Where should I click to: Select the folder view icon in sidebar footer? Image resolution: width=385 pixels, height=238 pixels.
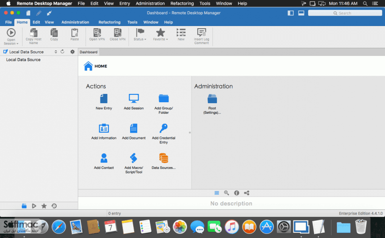click(24, 206)
